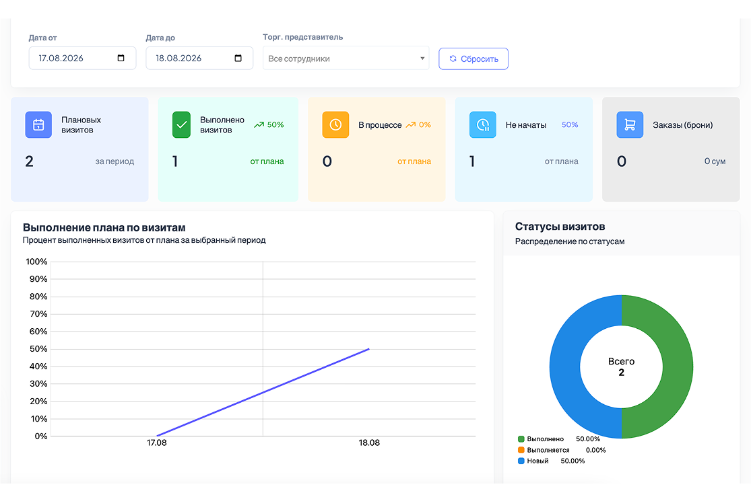Open calendar picker in Дата от field
Viewport: 751px width, 501px height.
coord(121,58)
